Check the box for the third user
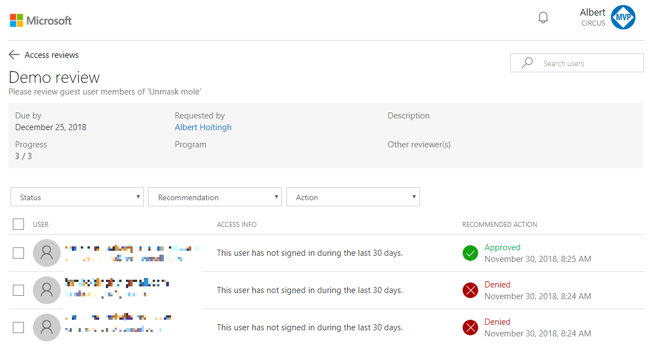The width and height of the screenshot is (660, 357). point(18,328)
